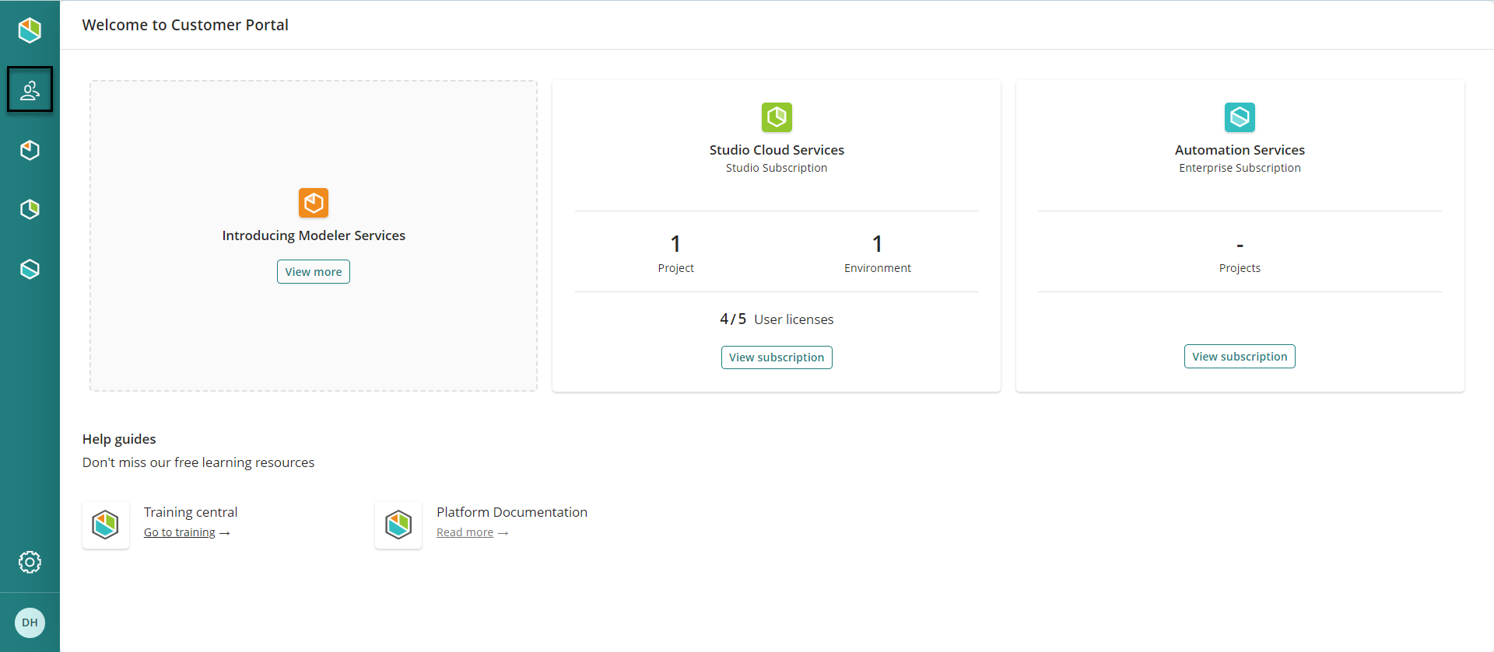Click the teal Automation Services card icon
The width and height of the screenshot is (1494, 652).
[x=1240, y=117]
